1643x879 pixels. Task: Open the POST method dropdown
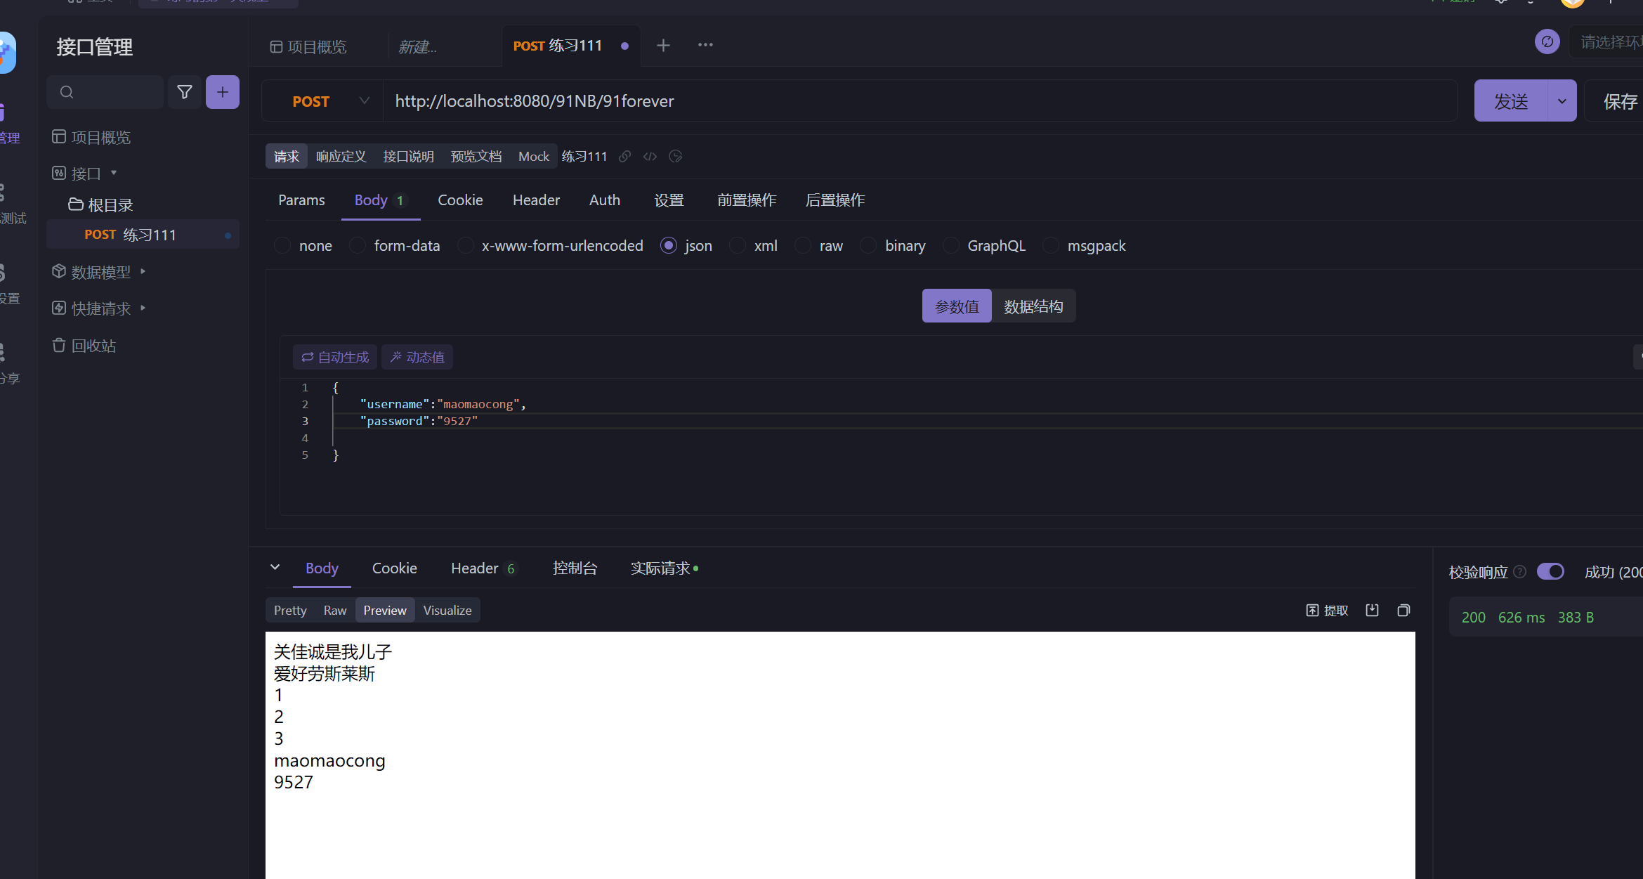[x=329, y=101]
